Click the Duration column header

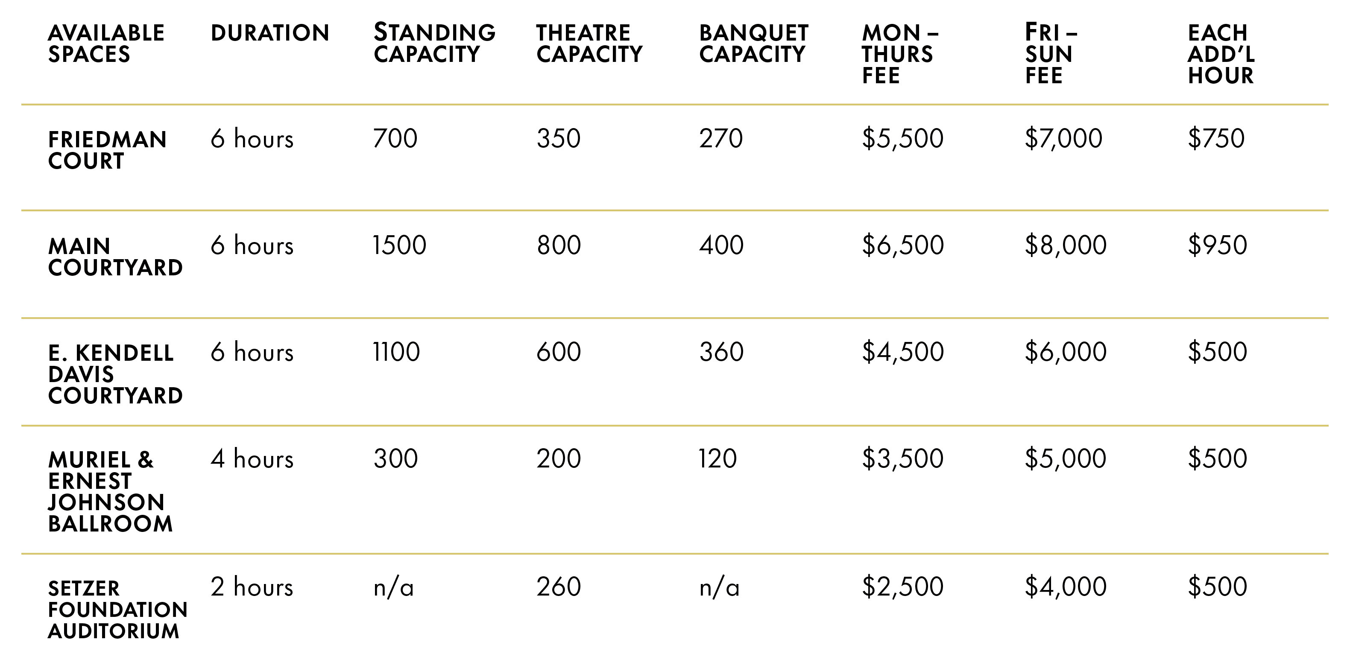pos(270,33)
